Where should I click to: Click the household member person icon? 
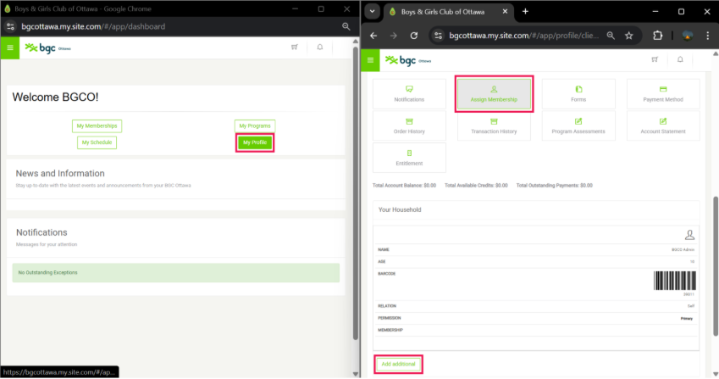[689, 235]
